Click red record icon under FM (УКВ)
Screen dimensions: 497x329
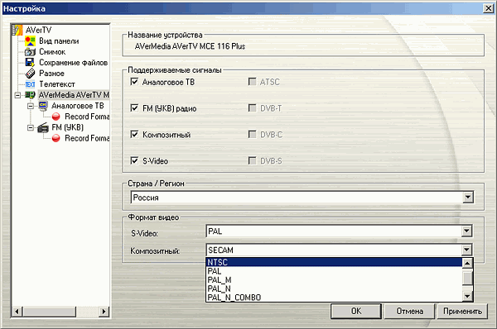[x=56, y=138]
